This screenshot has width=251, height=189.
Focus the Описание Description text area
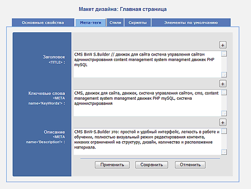tap(147, 142)
